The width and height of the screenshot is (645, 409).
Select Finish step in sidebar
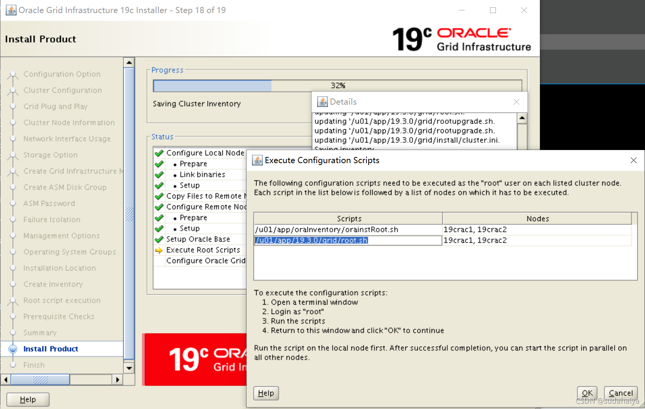click(x=34, y=365)
